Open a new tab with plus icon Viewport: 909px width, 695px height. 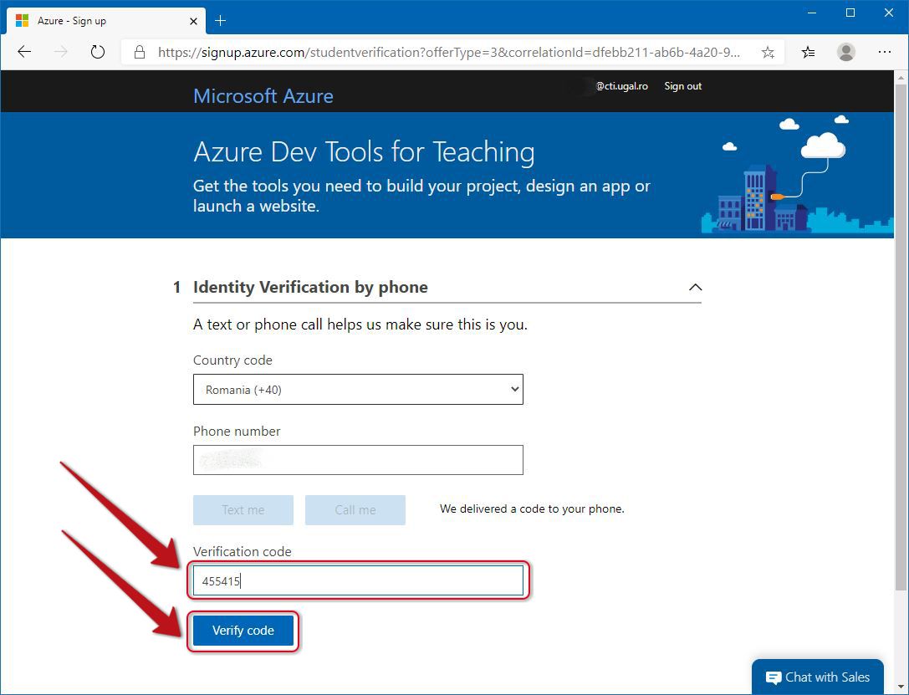coord(220,21)
